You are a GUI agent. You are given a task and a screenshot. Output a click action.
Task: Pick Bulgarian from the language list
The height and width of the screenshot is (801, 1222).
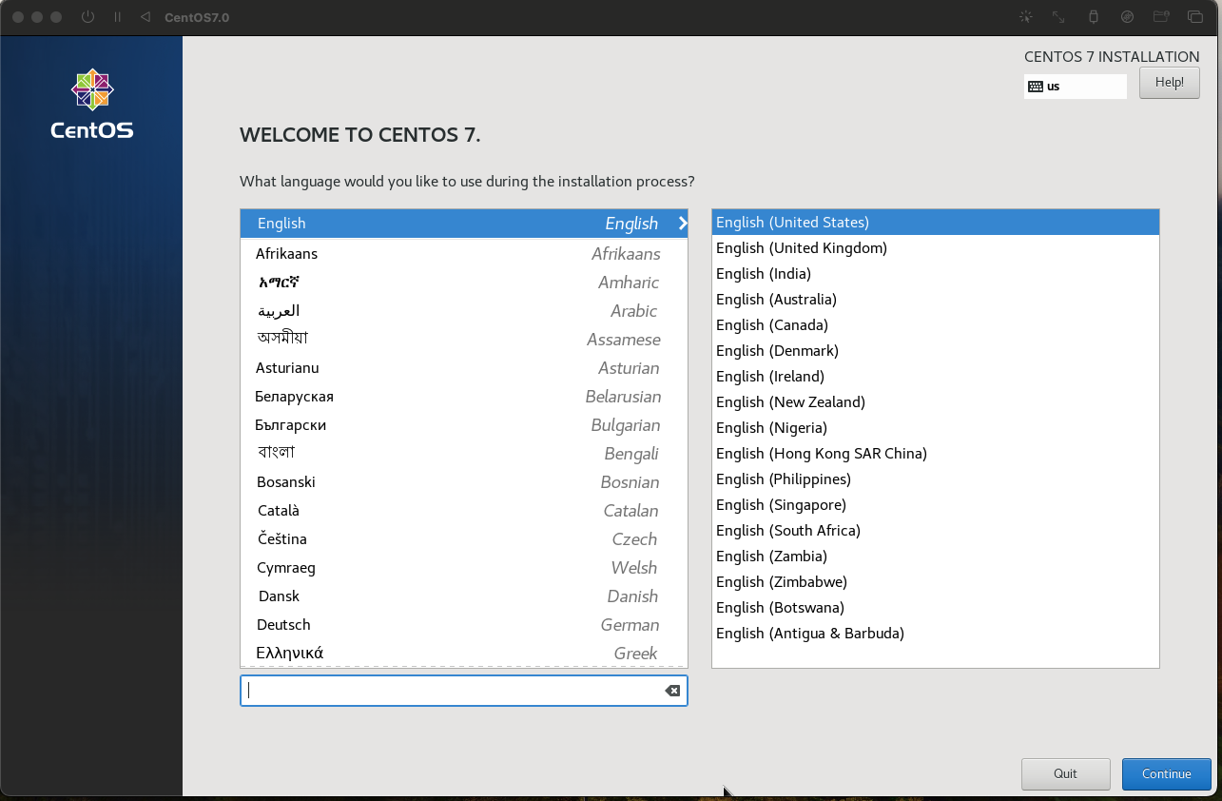pyautogui.click(x=464, y=425)
